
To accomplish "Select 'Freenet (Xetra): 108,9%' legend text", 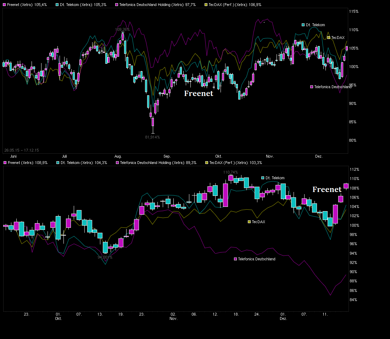I will (x=28, y=163).
